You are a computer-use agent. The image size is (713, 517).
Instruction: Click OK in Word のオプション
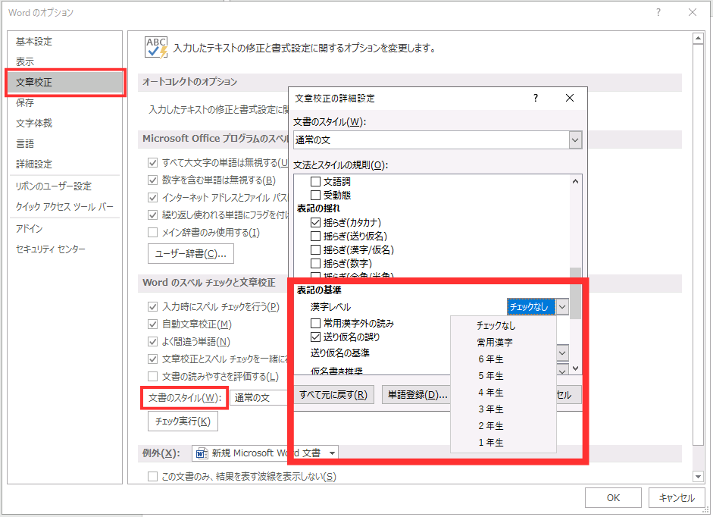613,497
